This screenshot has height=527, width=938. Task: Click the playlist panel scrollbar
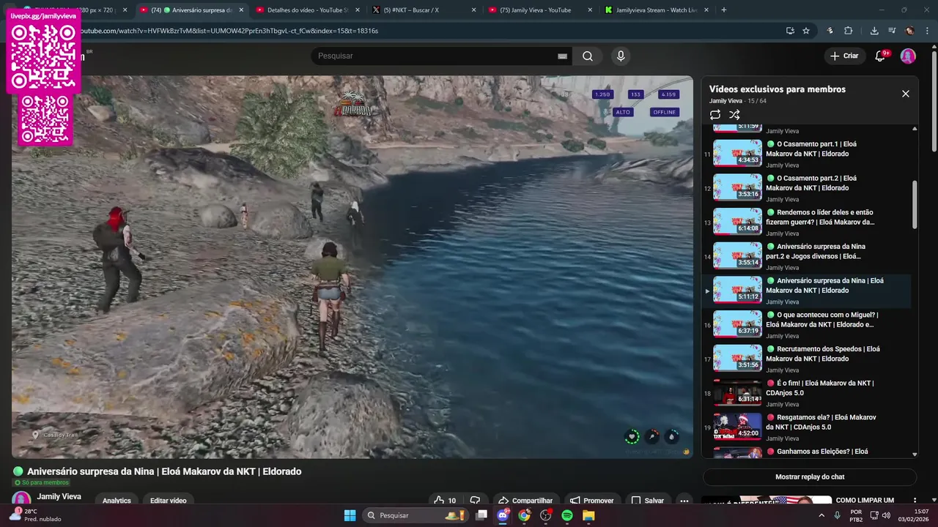click(915, 205)
